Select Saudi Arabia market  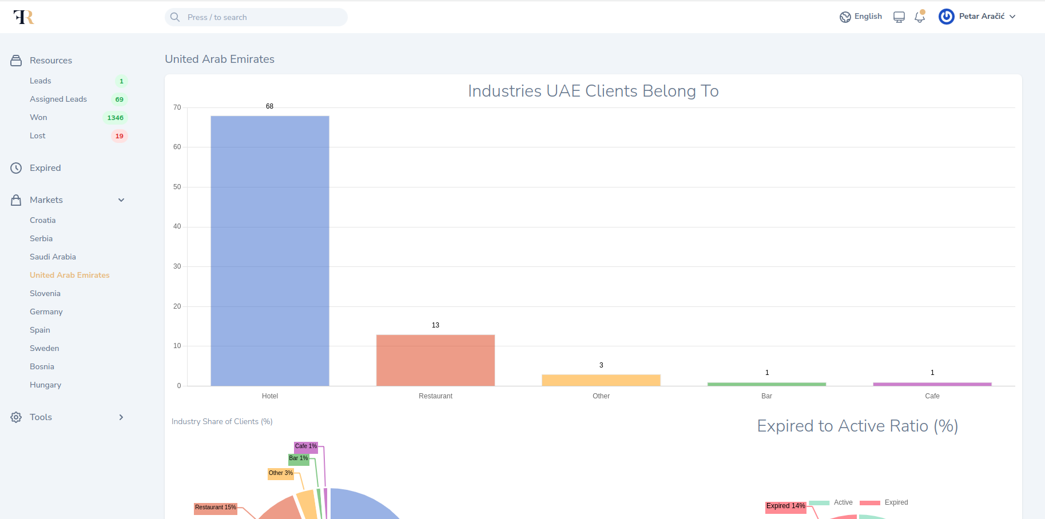(53, 257)
